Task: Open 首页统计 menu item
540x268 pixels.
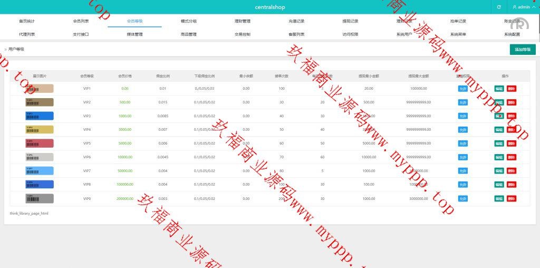Action: pos(27,21)
